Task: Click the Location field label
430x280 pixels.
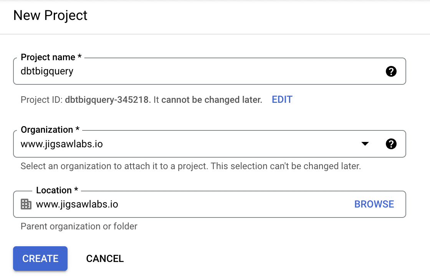Action: [57, 190]
